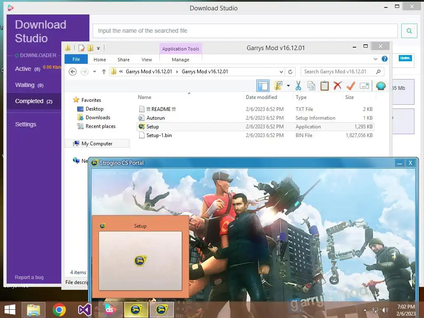Select My Computer in the navigation pane

[x=97, y=143]
